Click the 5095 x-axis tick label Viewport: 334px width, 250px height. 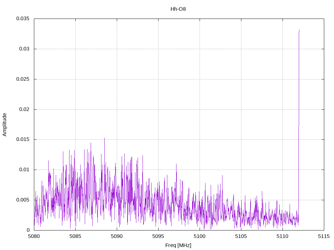(x=158, y=236)
